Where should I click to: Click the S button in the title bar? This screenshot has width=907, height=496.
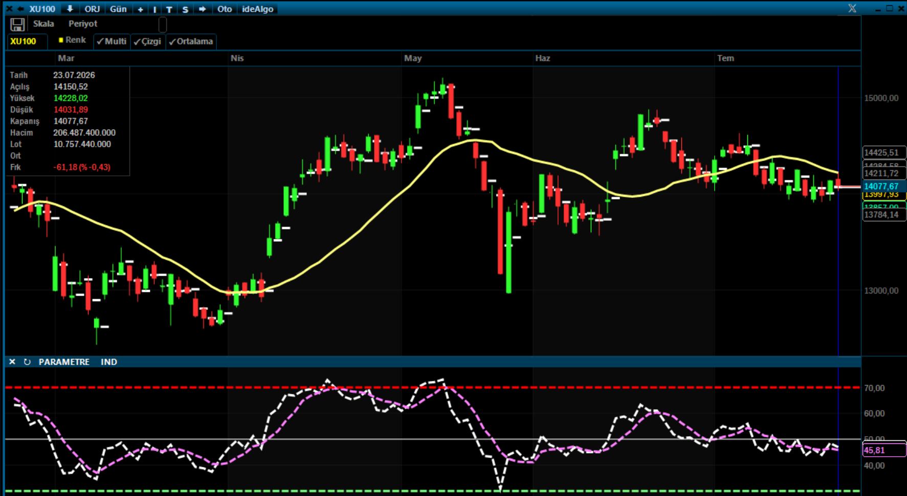click(x=185, y=9)
